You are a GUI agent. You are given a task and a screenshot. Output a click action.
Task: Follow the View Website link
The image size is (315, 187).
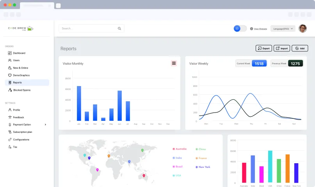pyautogui.click(x=260, y=29)
